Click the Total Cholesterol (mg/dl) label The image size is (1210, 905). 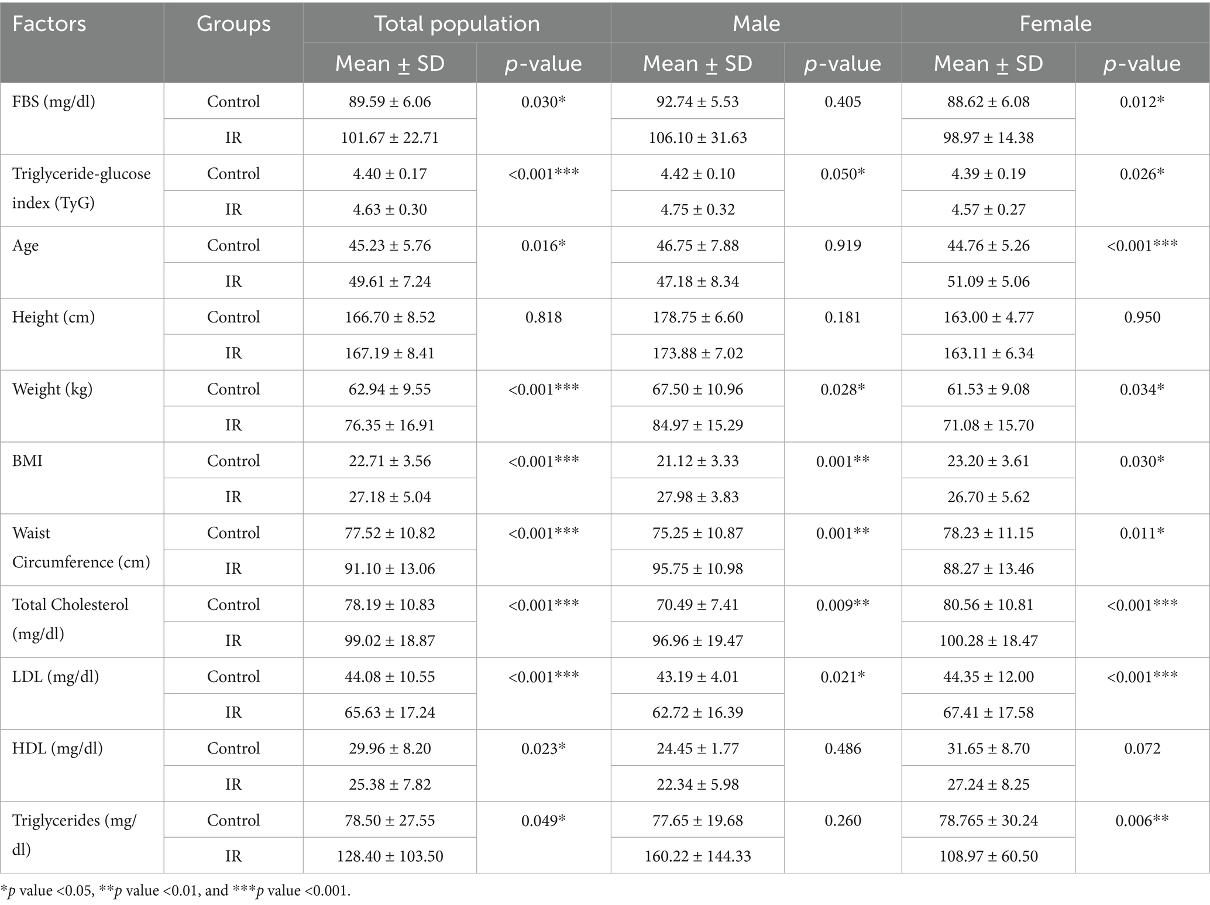tap(70, 619)
